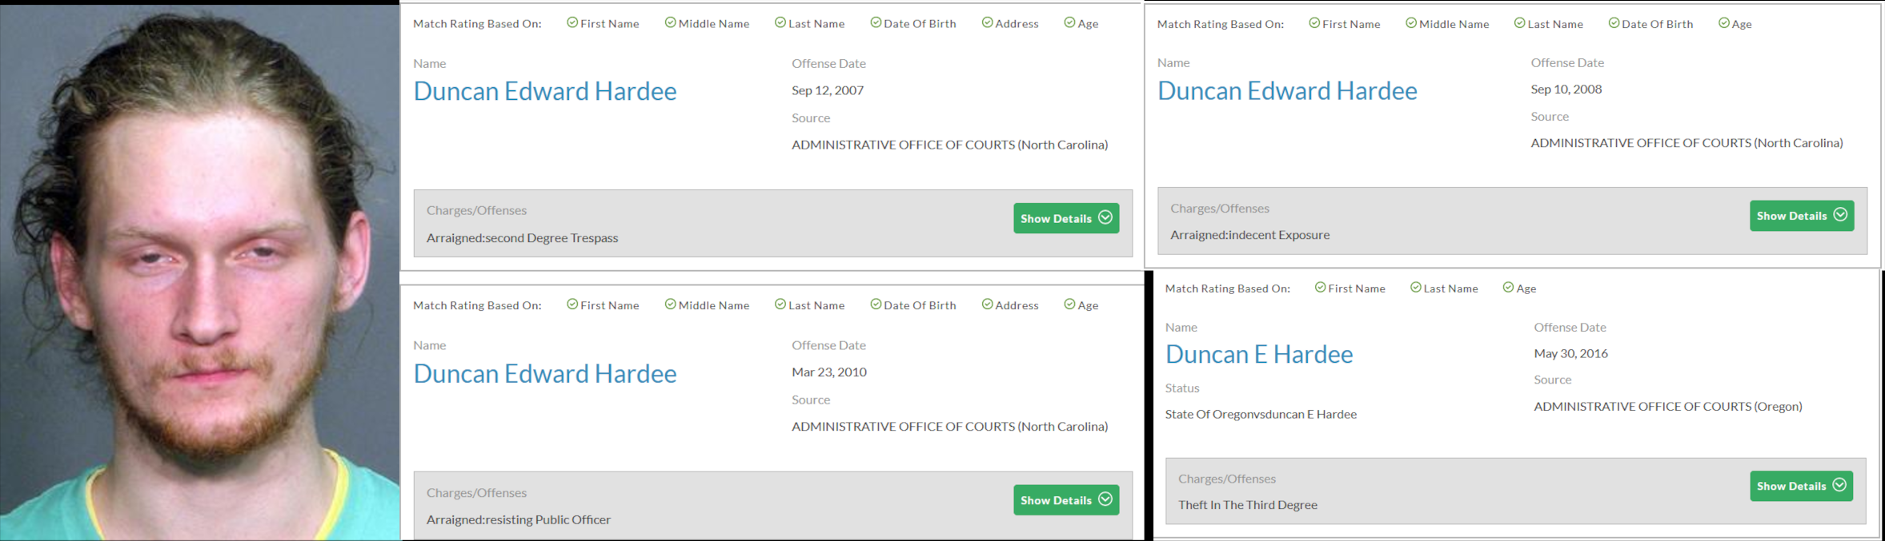Expand Show Details for Resisting Public Officer

click(x=1065, y=500)
